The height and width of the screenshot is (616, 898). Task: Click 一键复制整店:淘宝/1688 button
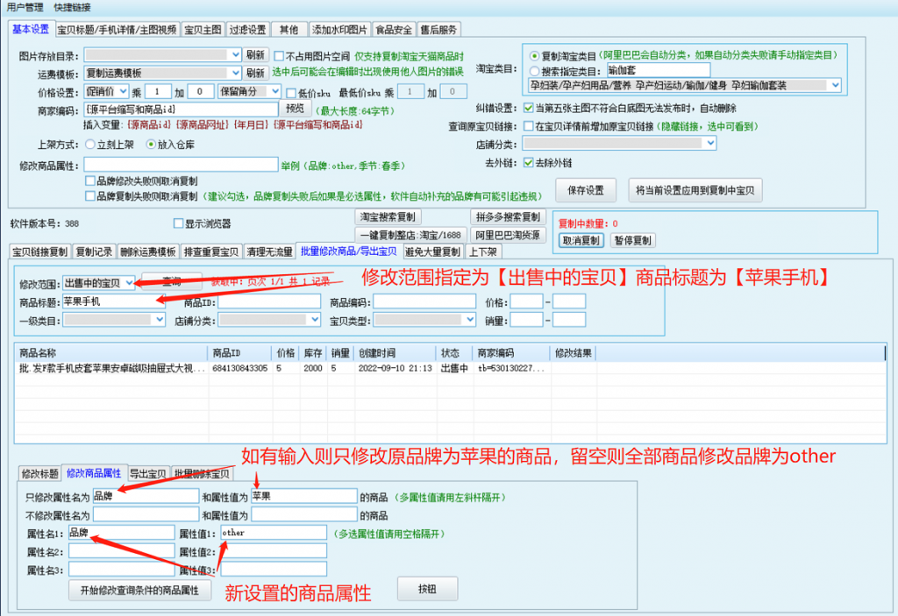[x=410, y=236]
